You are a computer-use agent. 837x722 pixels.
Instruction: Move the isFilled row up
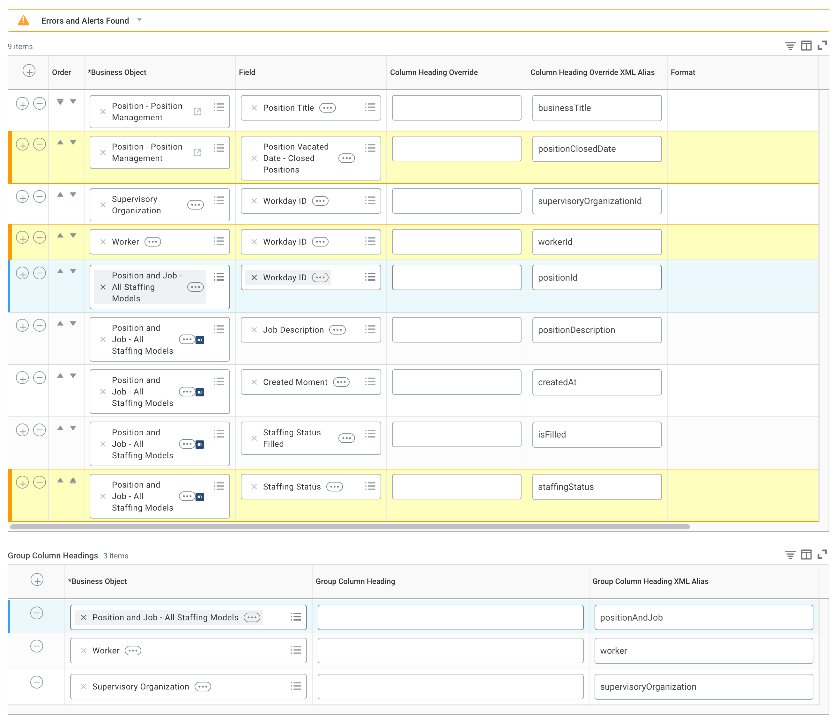(60, 428)
